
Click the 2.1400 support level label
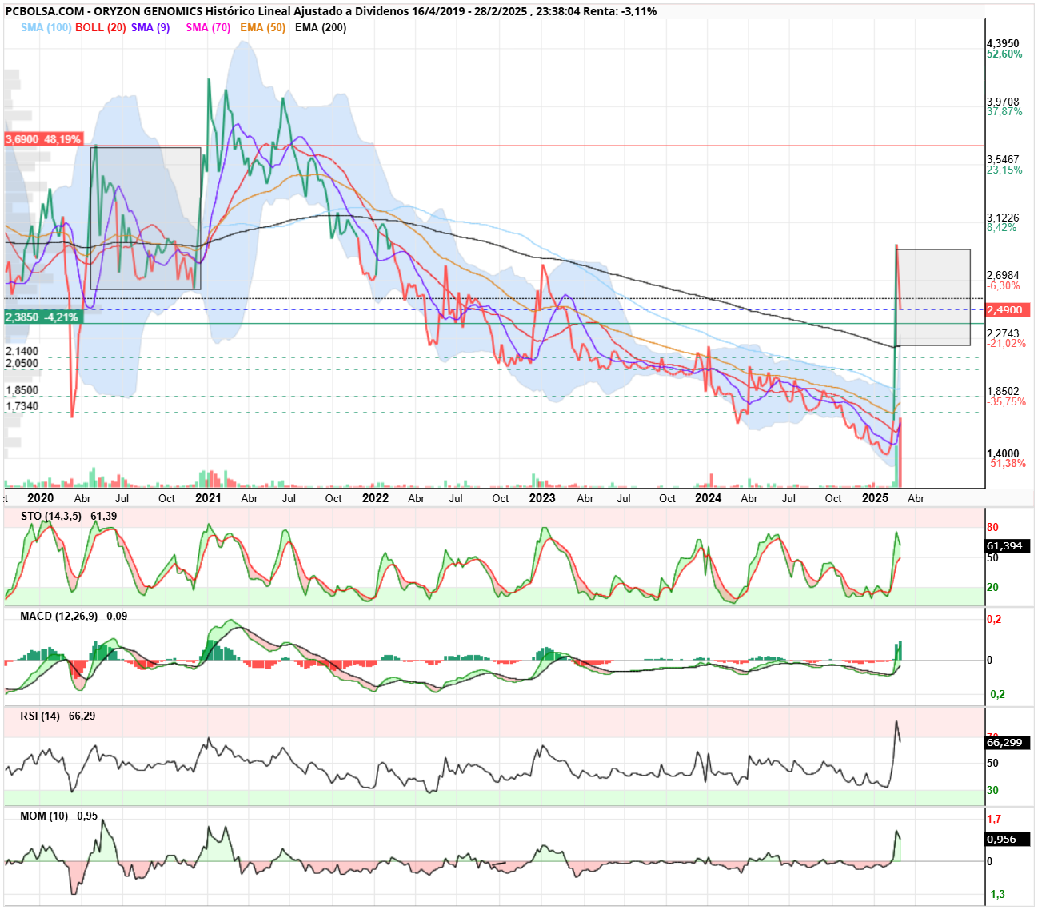coord(22,351)
